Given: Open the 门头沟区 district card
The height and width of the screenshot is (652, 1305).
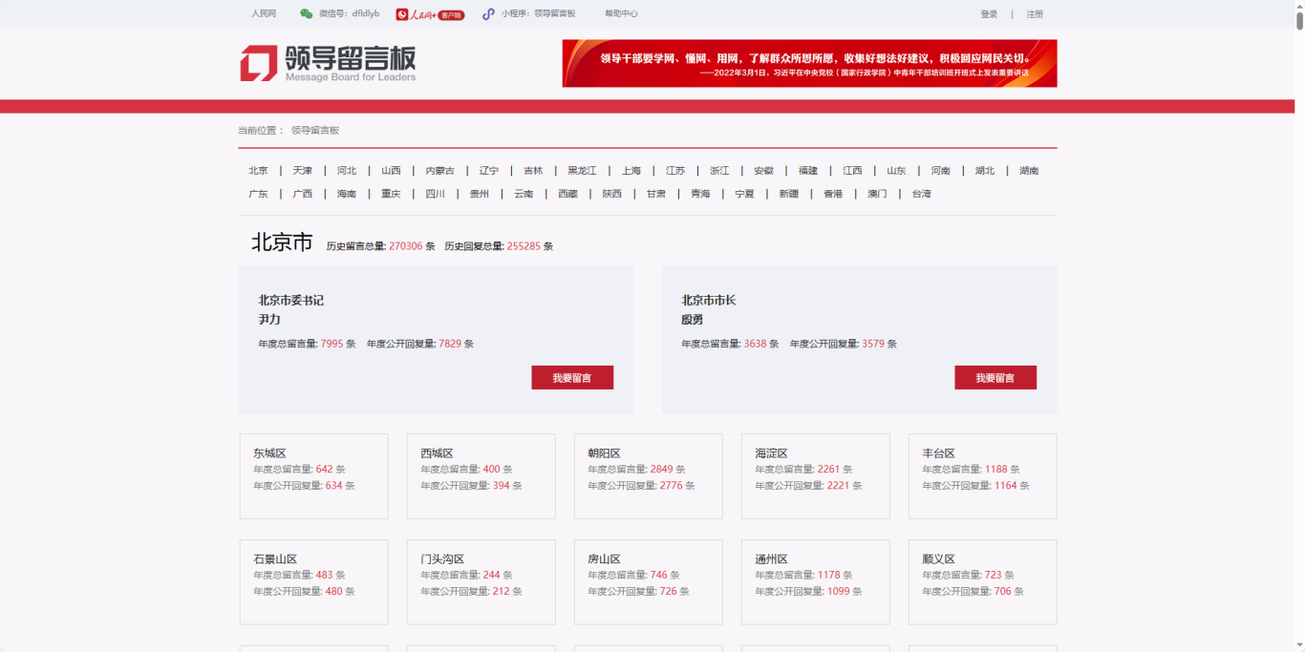Looking at the screenshot, I should tap(481, 581).
